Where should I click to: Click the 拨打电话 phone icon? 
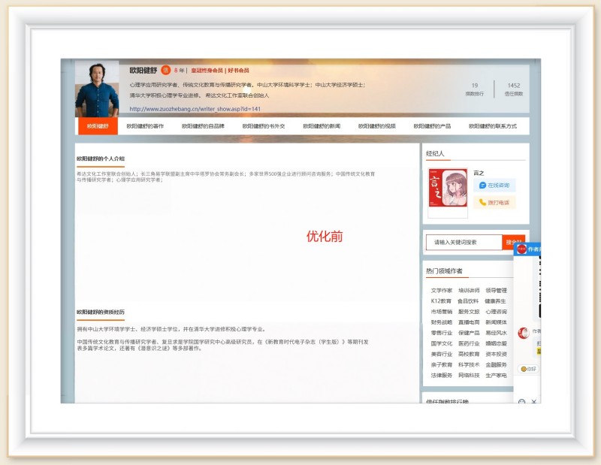point(482,202)
